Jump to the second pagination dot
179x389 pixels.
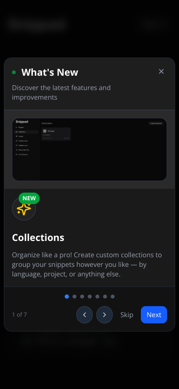click(74, 297)
